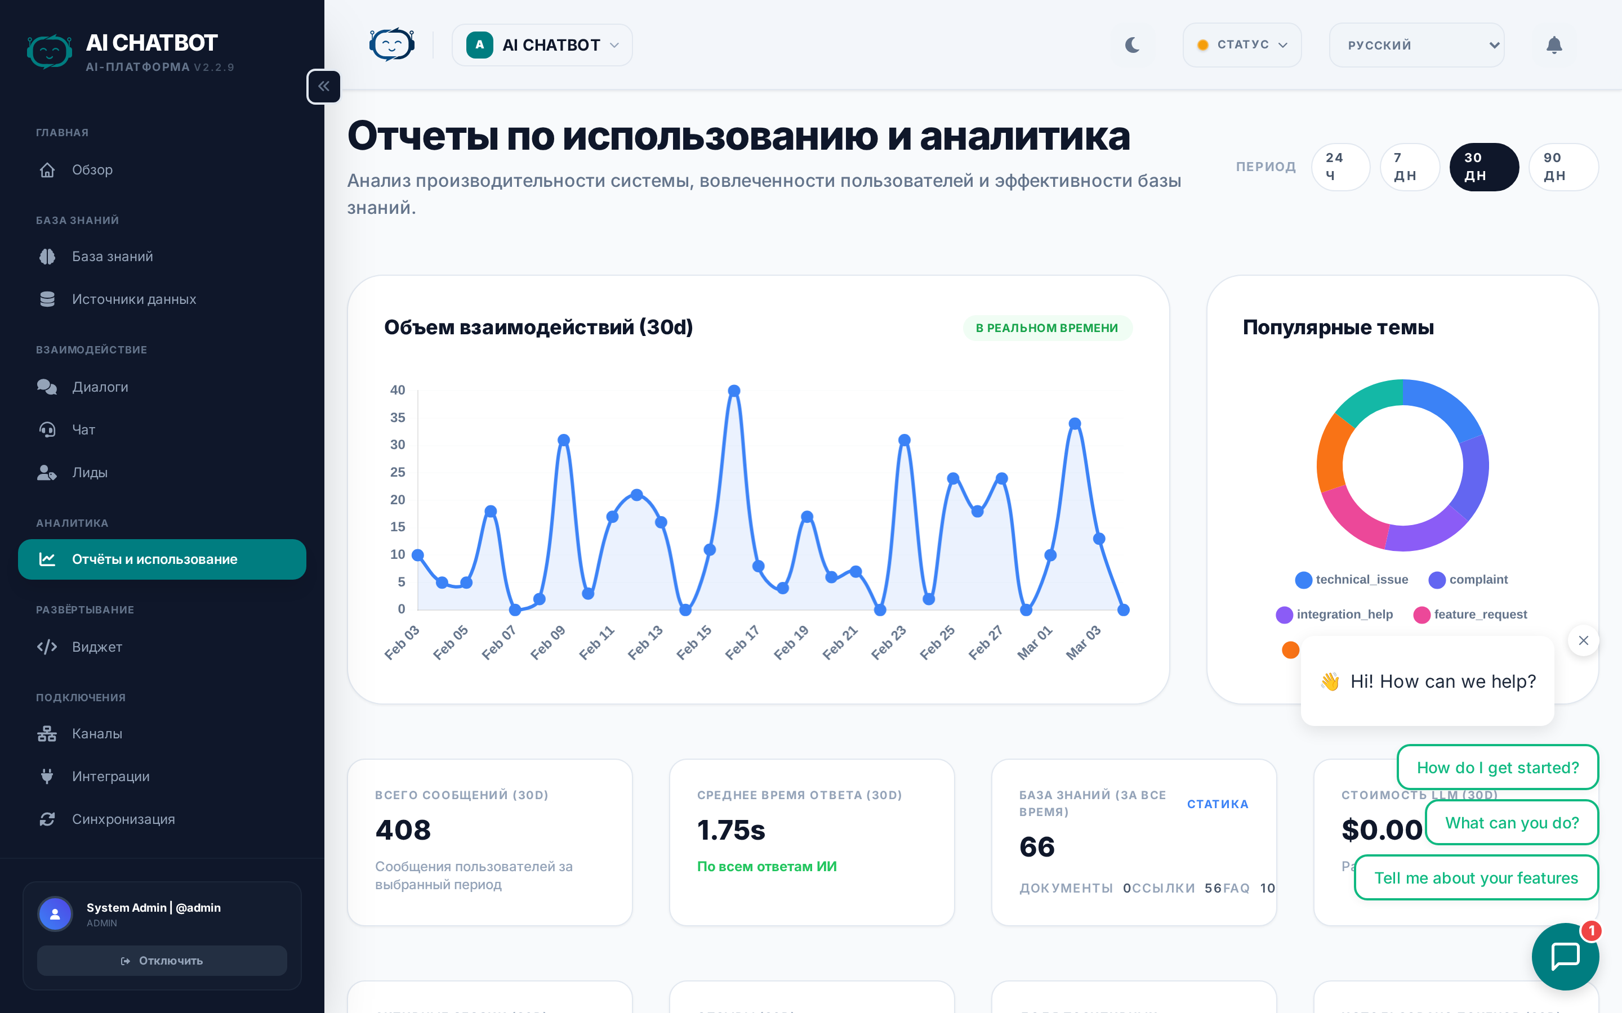
Task: Click the Tell me about your features suggestion
Action: pyautogui.click(x=1476, y=878)
